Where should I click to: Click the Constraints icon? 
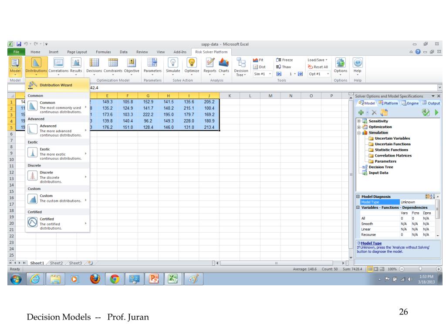(x=113, y=63)
